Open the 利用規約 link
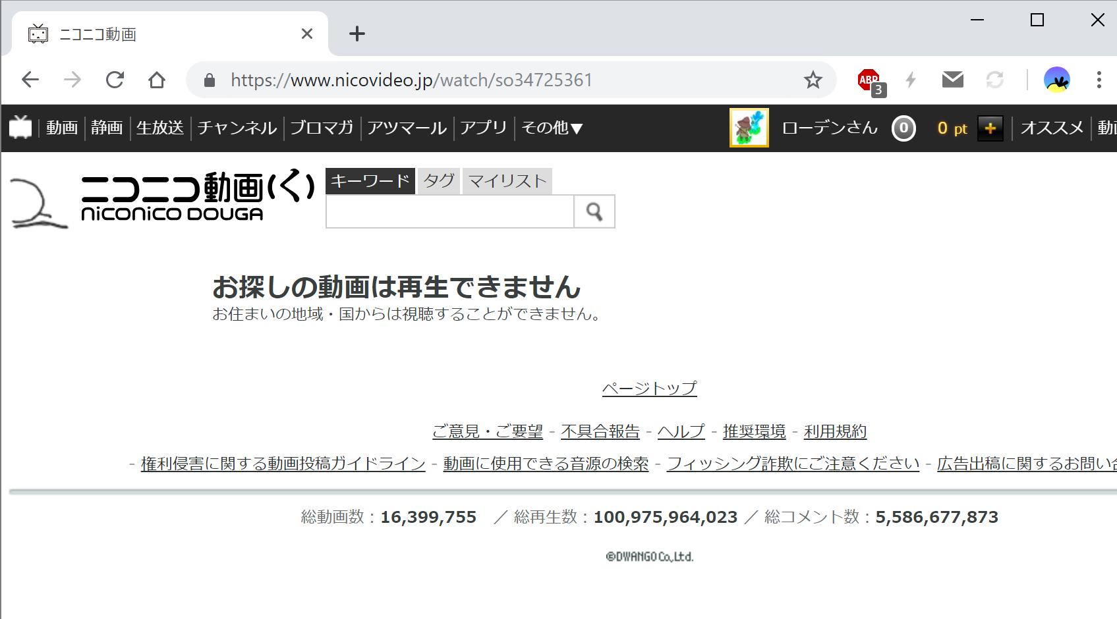 pyautogui.click(x=835, y=432)
